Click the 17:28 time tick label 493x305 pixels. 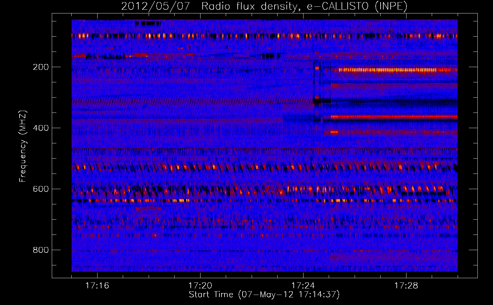pyautogui.click(x=406, y=285)
